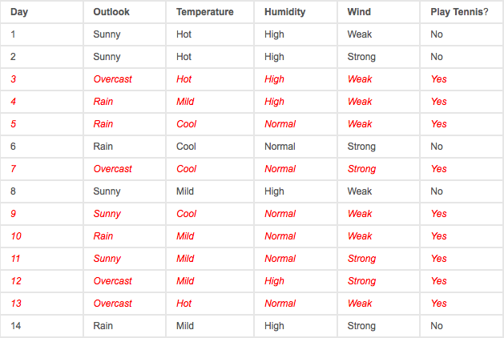Click Day 11's Strong wind cell
This screenshot has height=338, width=504.
point(379,259)
